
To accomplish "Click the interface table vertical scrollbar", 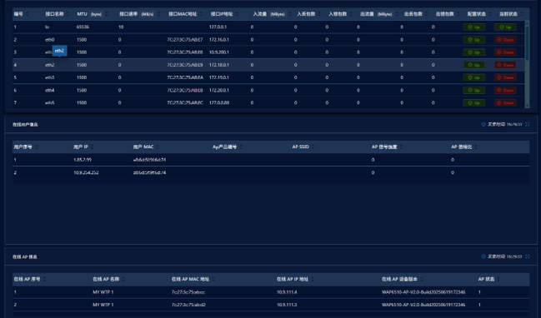I will coord(527,64).
